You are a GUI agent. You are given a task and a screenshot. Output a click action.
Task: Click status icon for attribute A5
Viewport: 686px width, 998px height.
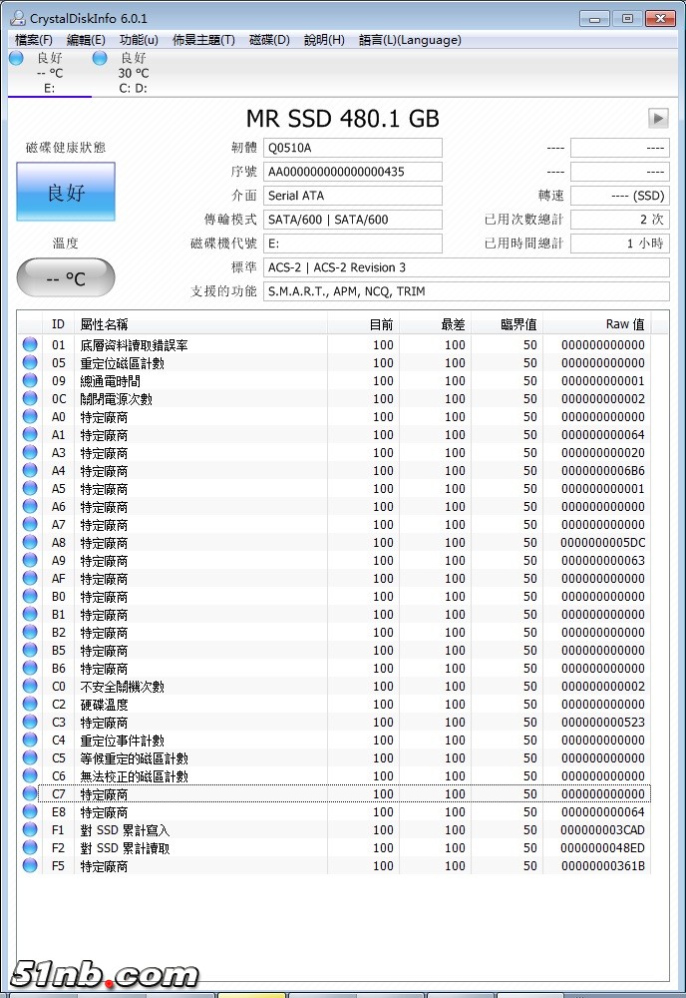(30, 488)
